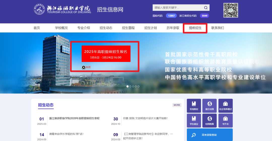
Task: Click the search keyword input field
Action: [x=178, y=8]
